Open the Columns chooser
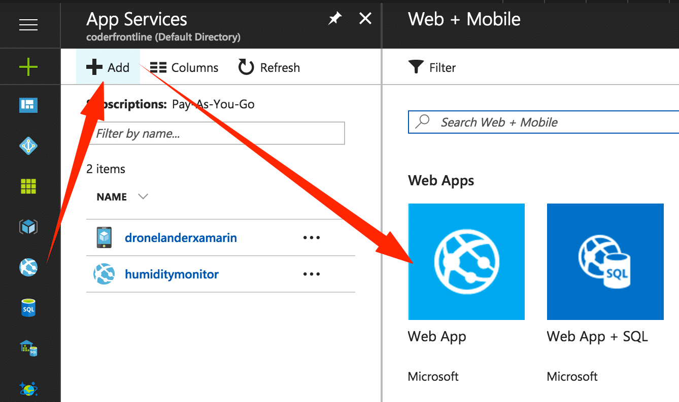679x402 pixels. pyautogui.click(x=184, y=67)
